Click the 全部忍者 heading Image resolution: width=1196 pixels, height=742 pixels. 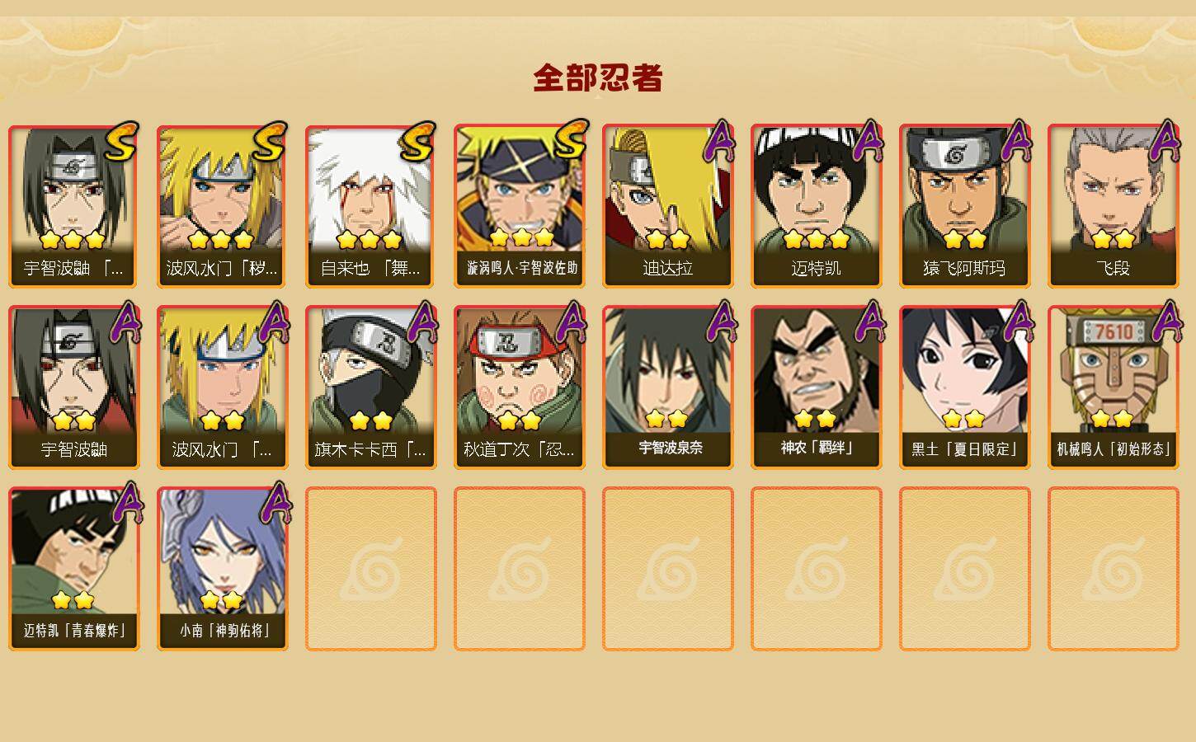pyautogui.click(x=598, y=78)
